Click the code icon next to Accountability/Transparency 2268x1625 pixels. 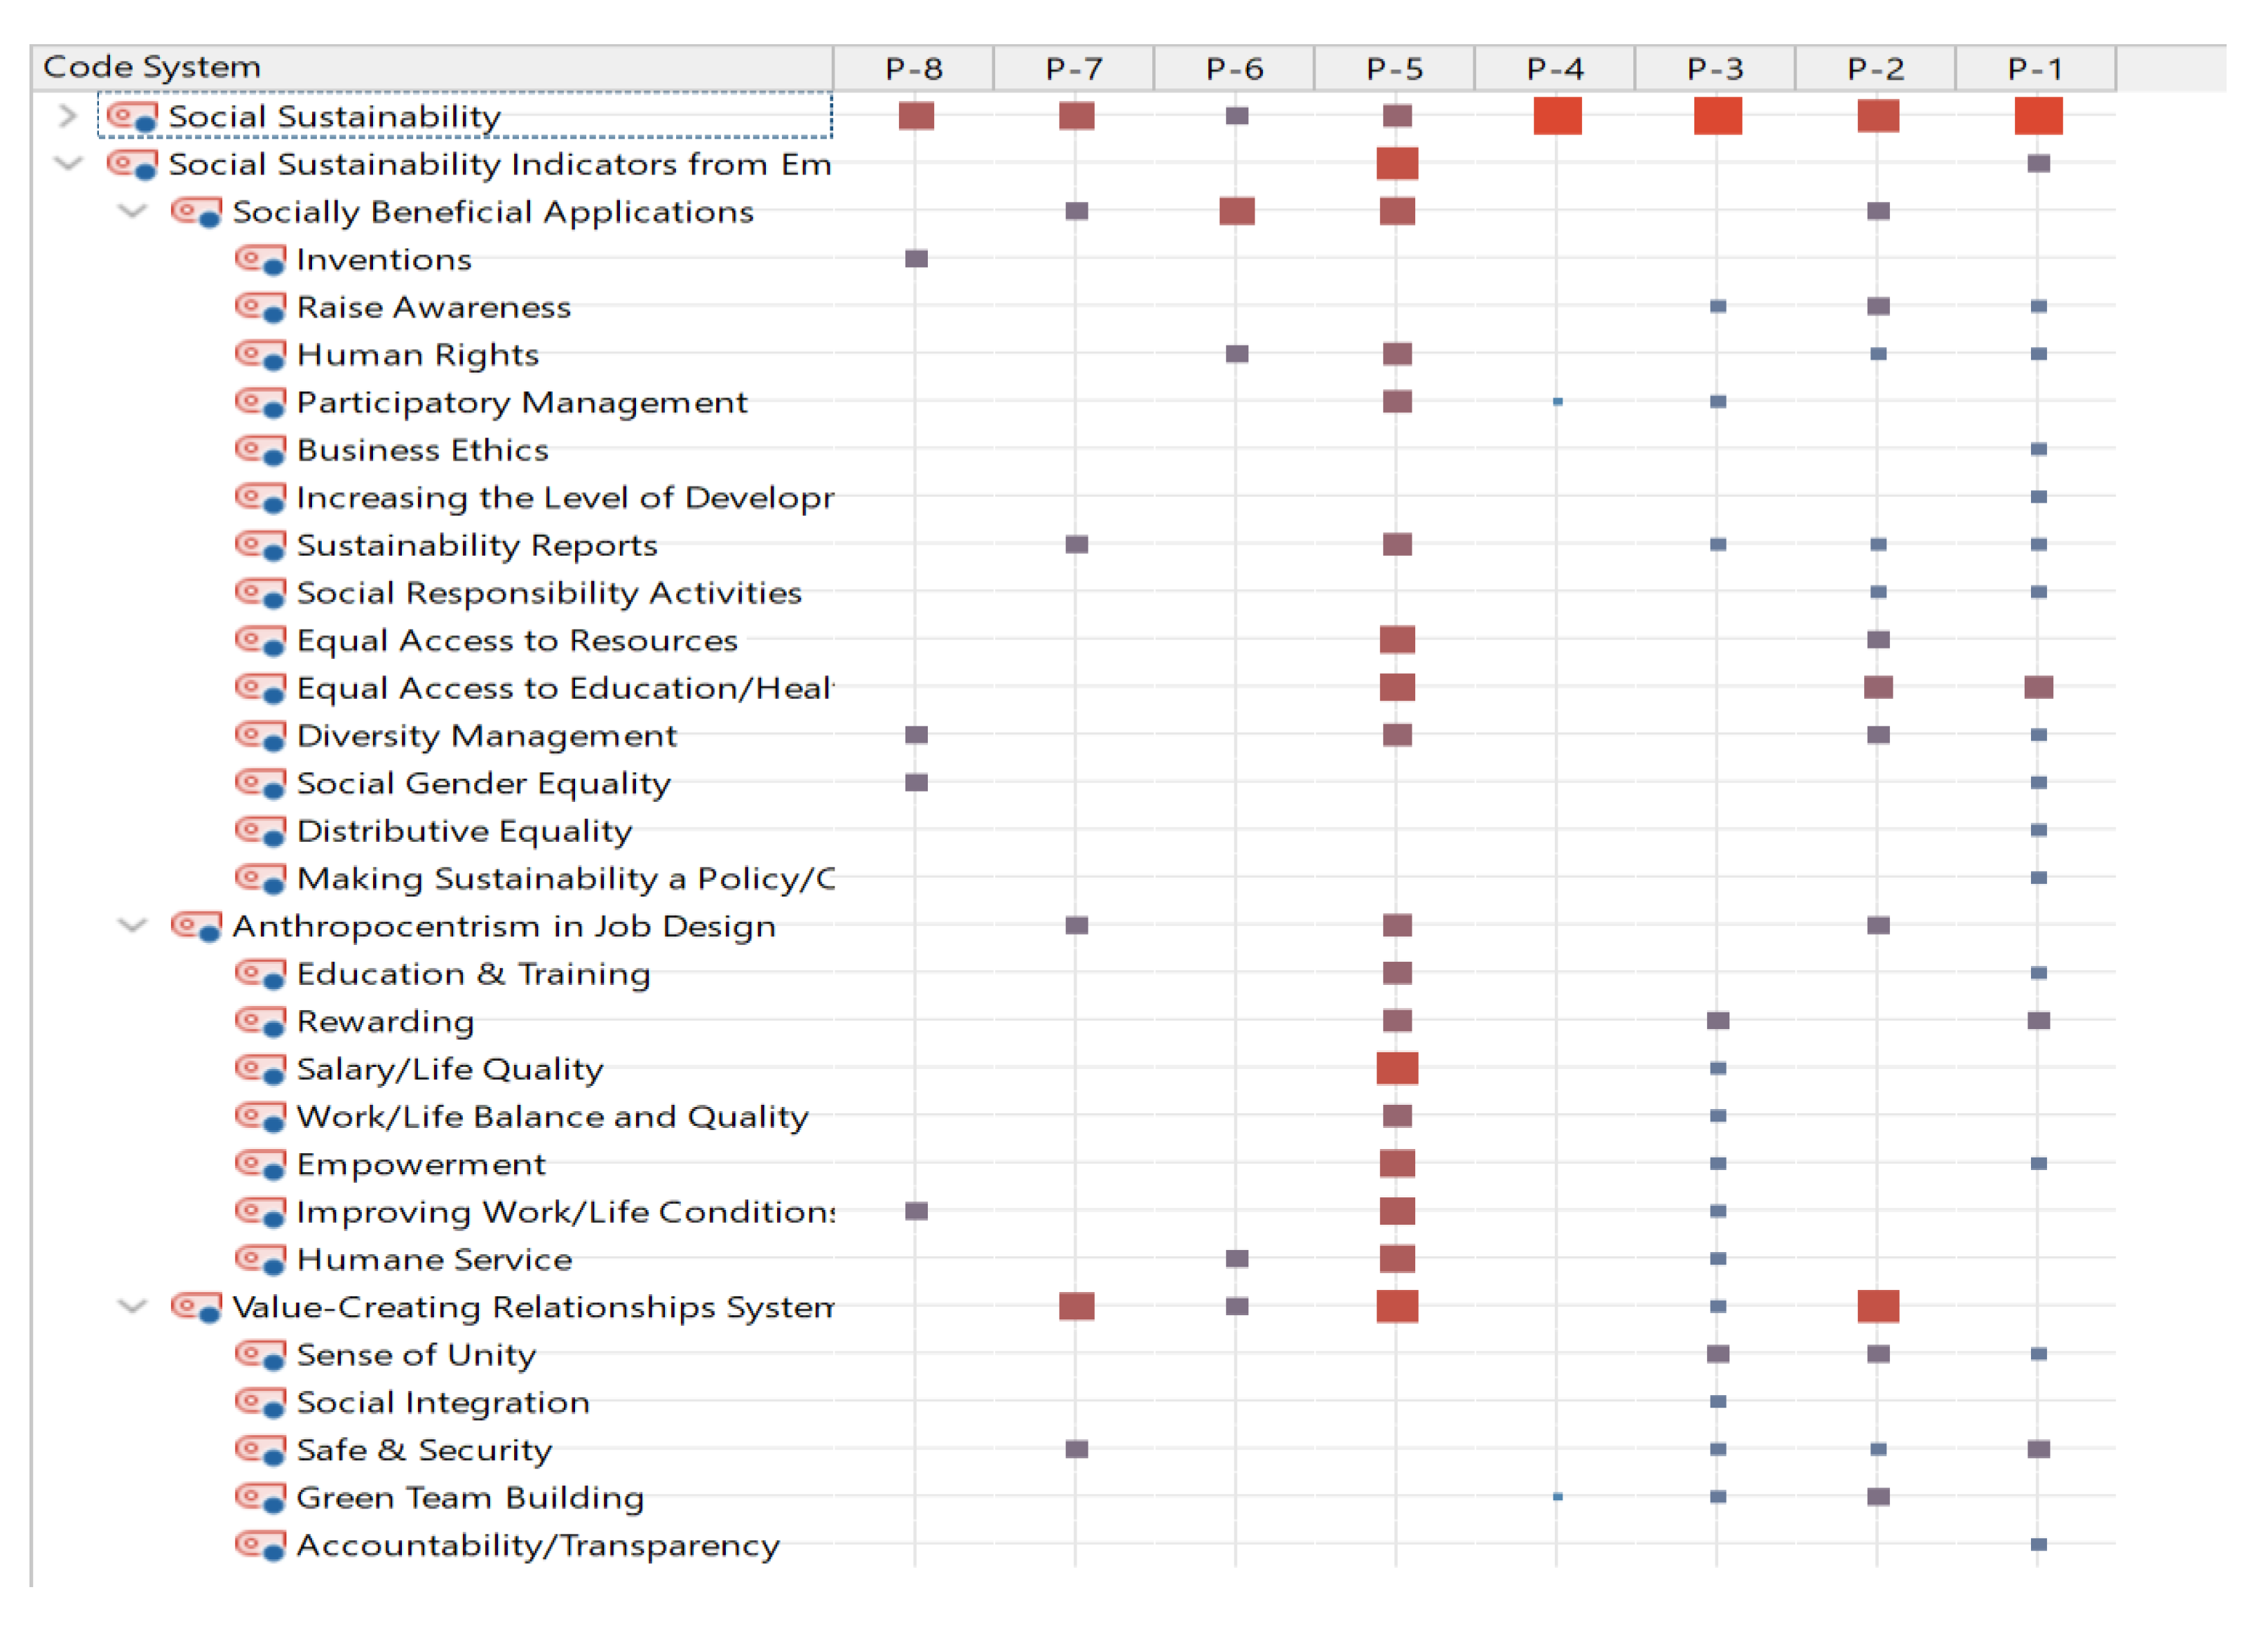point(260,1545)
